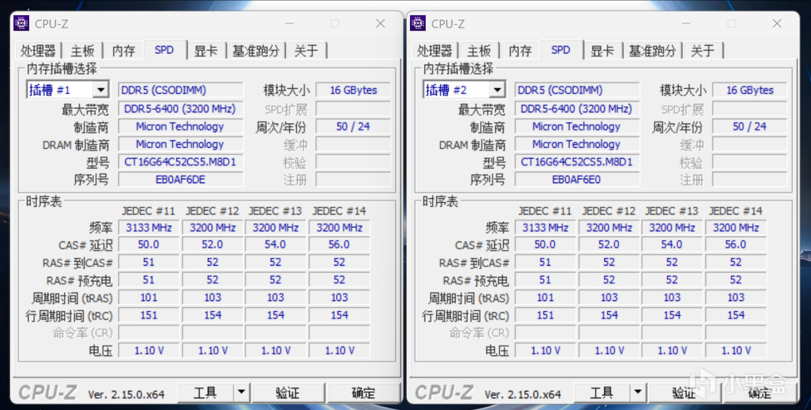Click the Ver. 2.15.0.x64 text in the left window
The width and height of the screenshot is (811, 410).
tap(126, 394)
